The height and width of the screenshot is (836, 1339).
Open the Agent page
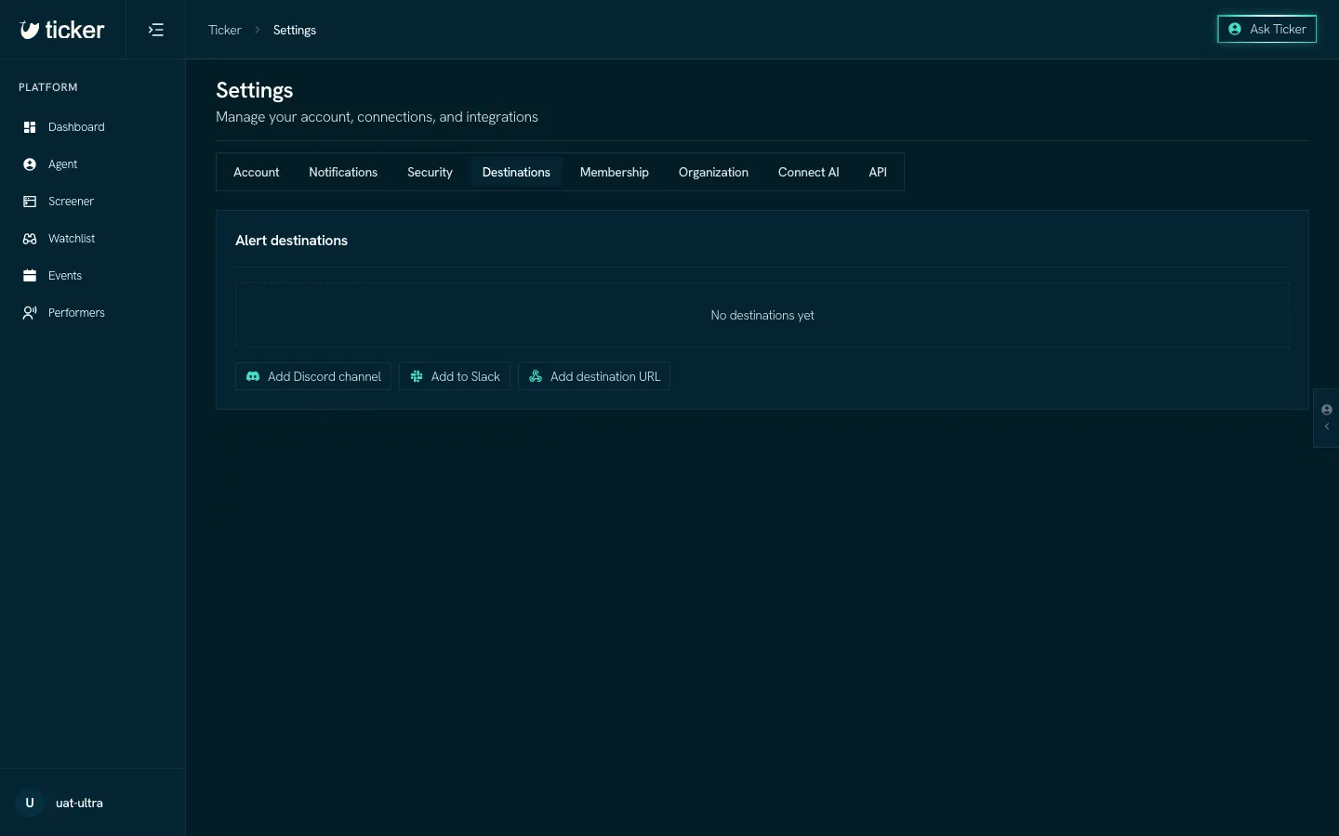point(93,164)
